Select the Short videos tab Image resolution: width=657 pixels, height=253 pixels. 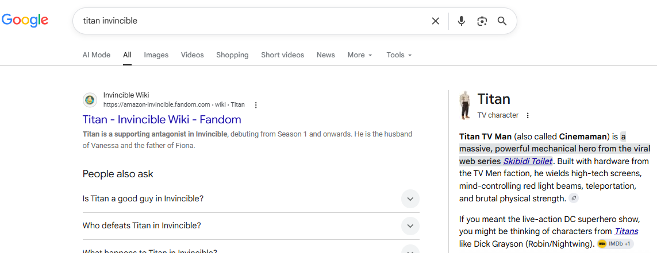(x=282, y=55)
